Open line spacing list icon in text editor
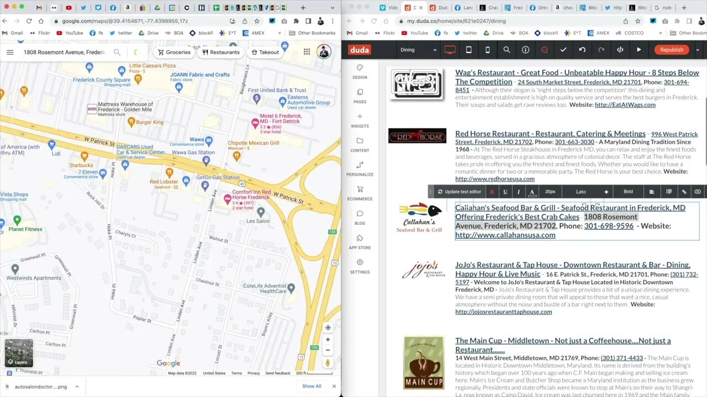The height and width of the screenshot is (397, 707). [668, 192]
